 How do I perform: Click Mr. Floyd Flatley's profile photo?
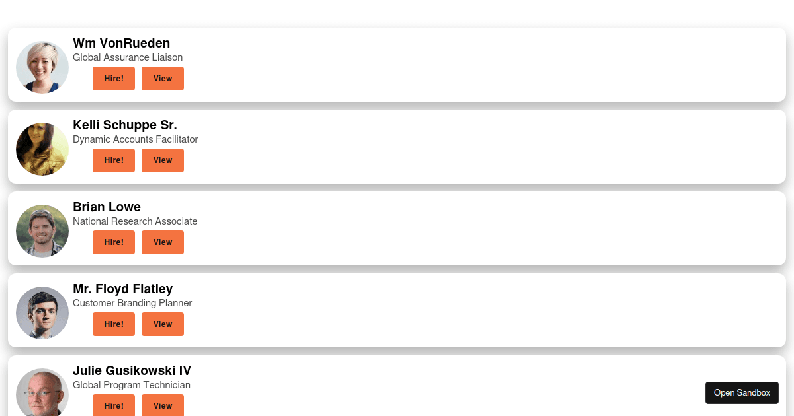(42, 313)
